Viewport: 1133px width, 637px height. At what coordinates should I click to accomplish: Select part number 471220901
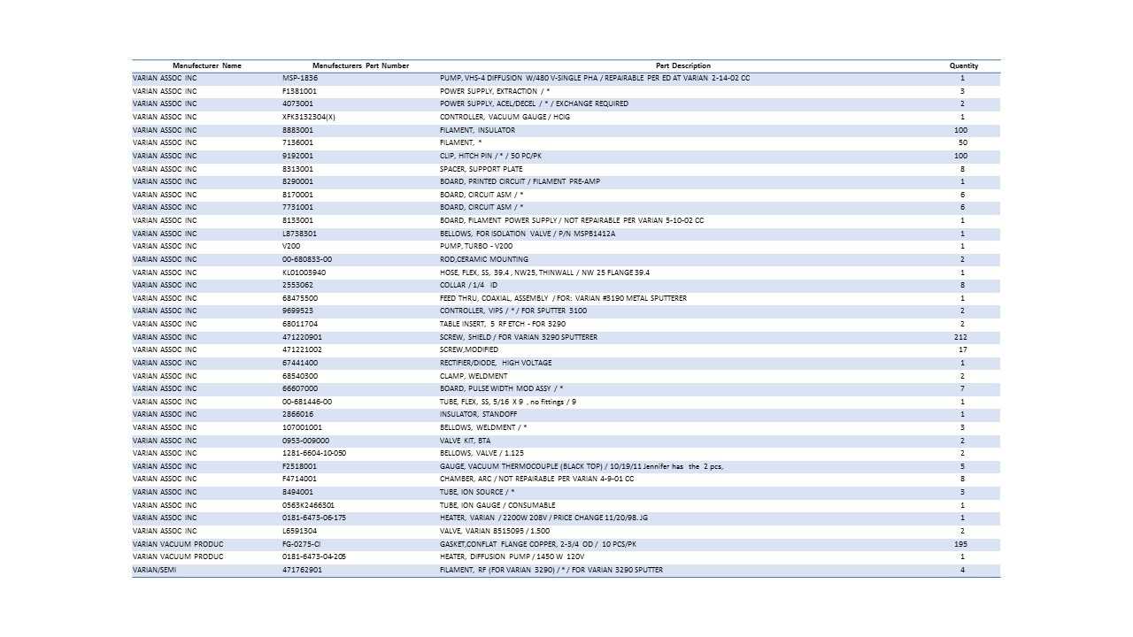click(302, 337)
